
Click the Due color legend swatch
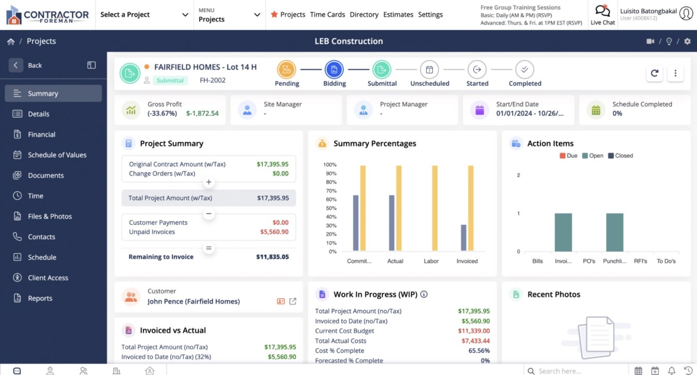click(x=562, y=156)
